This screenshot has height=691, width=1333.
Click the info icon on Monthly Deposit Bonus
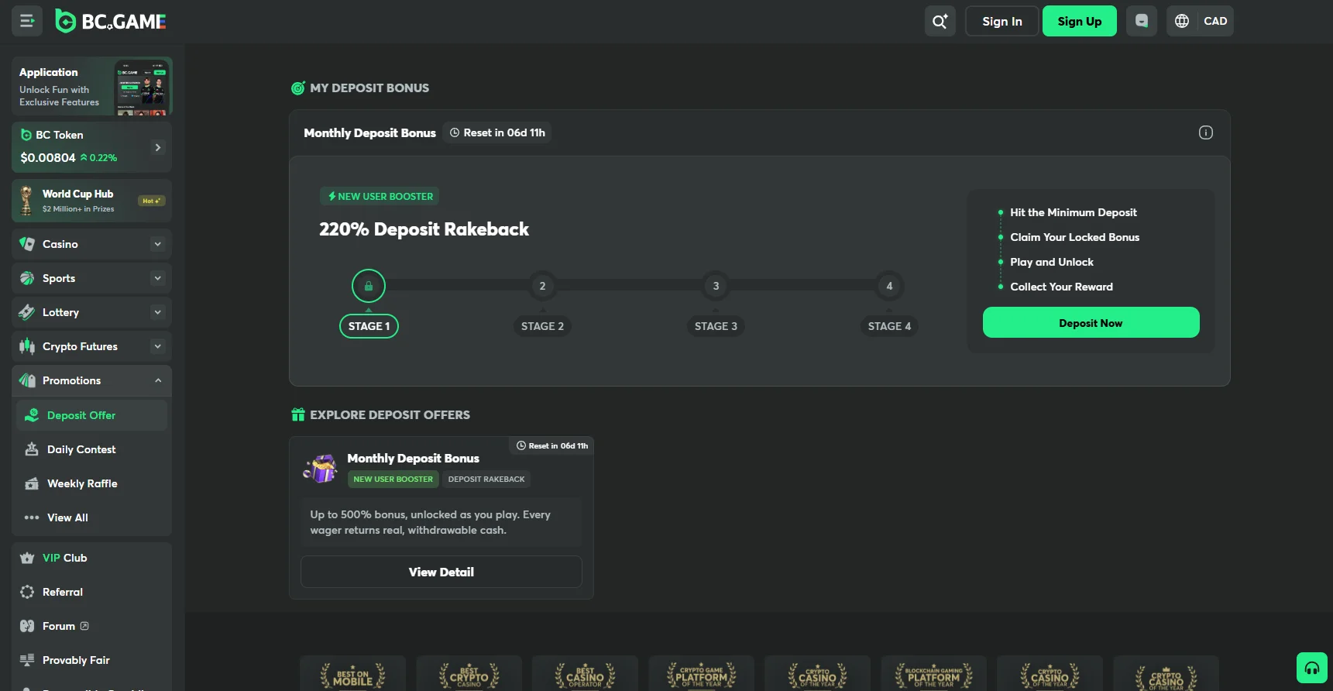(x=1205, y=132)
